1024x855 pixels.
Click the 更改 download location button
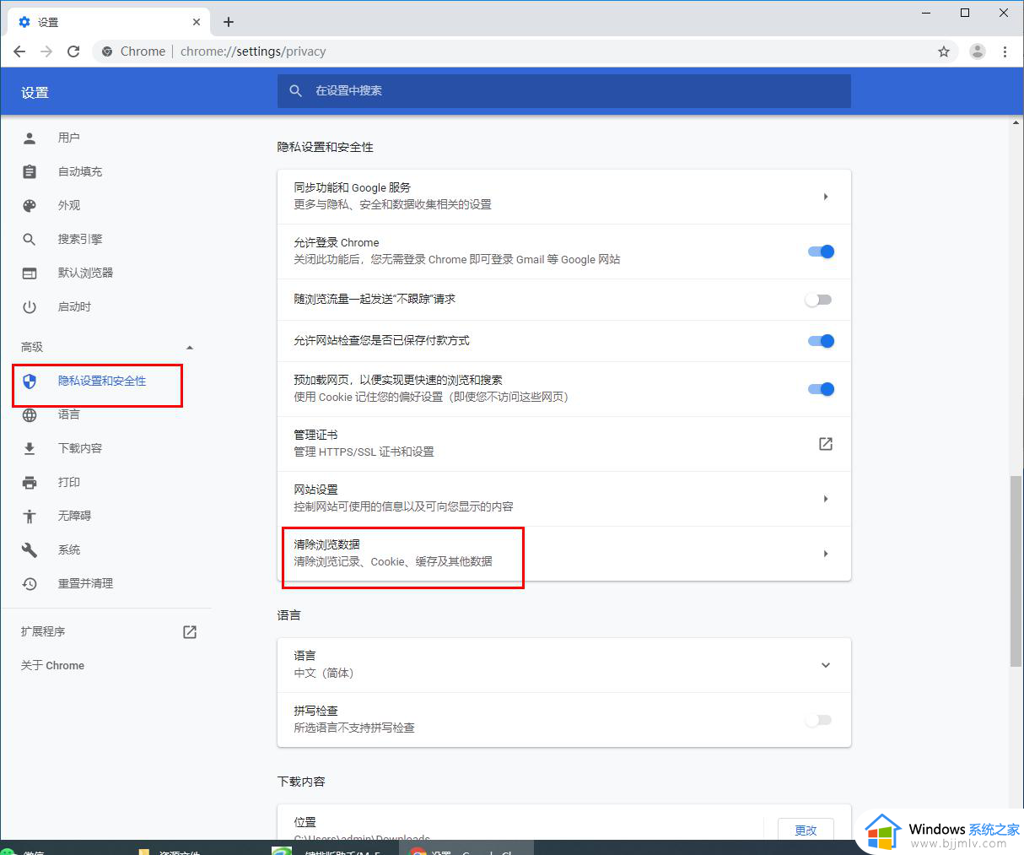(x=806, y=830)
